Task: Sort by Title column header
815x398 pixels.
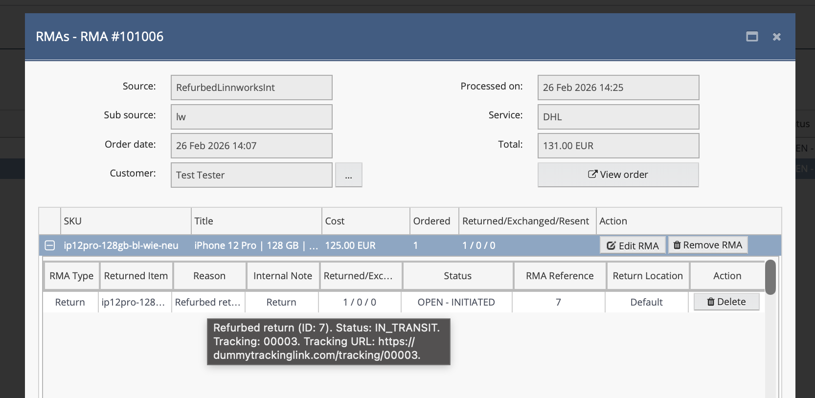Action: (256, 221)
